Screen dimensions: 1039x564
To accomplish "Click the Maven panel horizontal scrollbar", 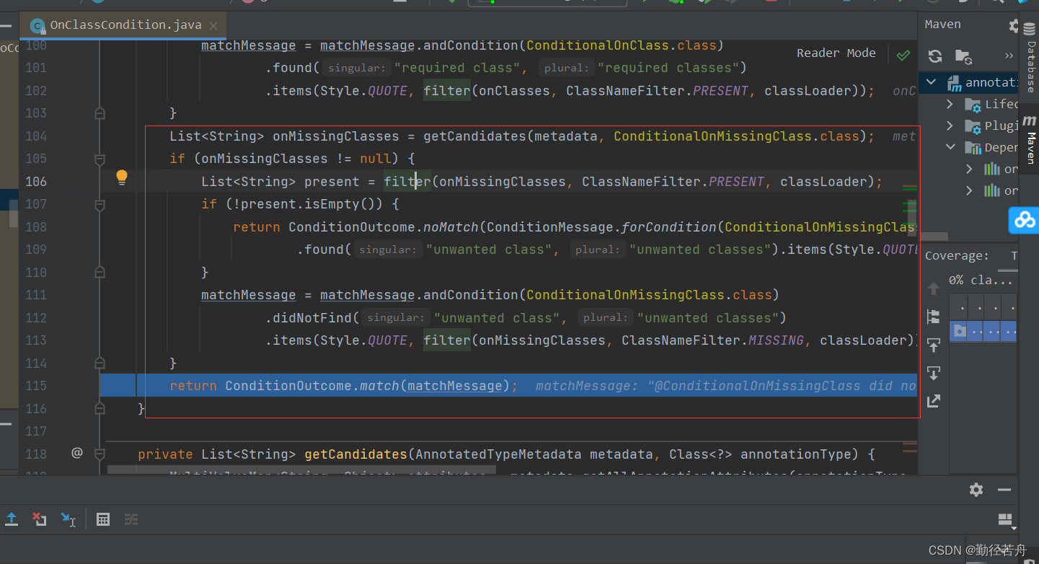I will click(x=934, y=237).
